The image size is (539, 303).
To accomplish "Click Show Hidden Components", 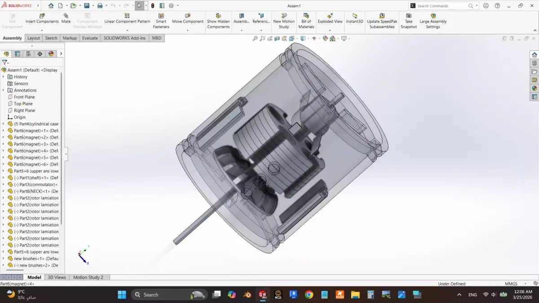I will coord(218,21).
